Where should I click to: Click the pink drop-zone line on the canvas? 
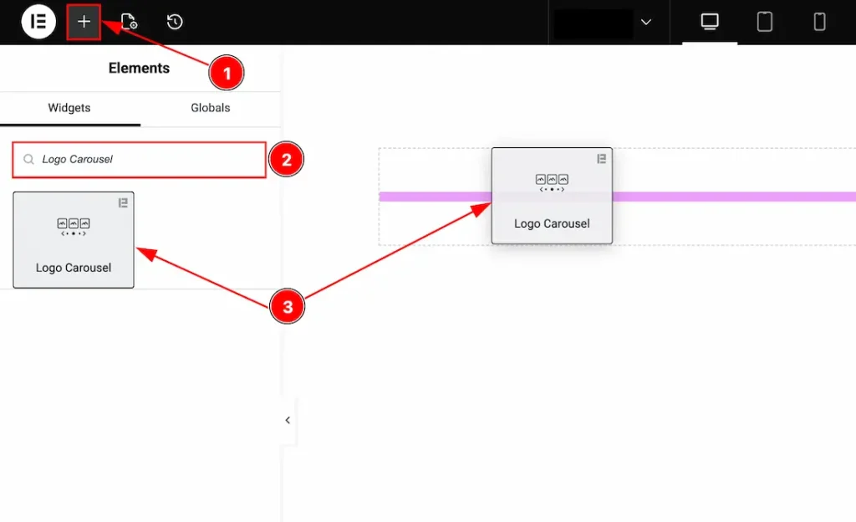[x=736, y=197]
